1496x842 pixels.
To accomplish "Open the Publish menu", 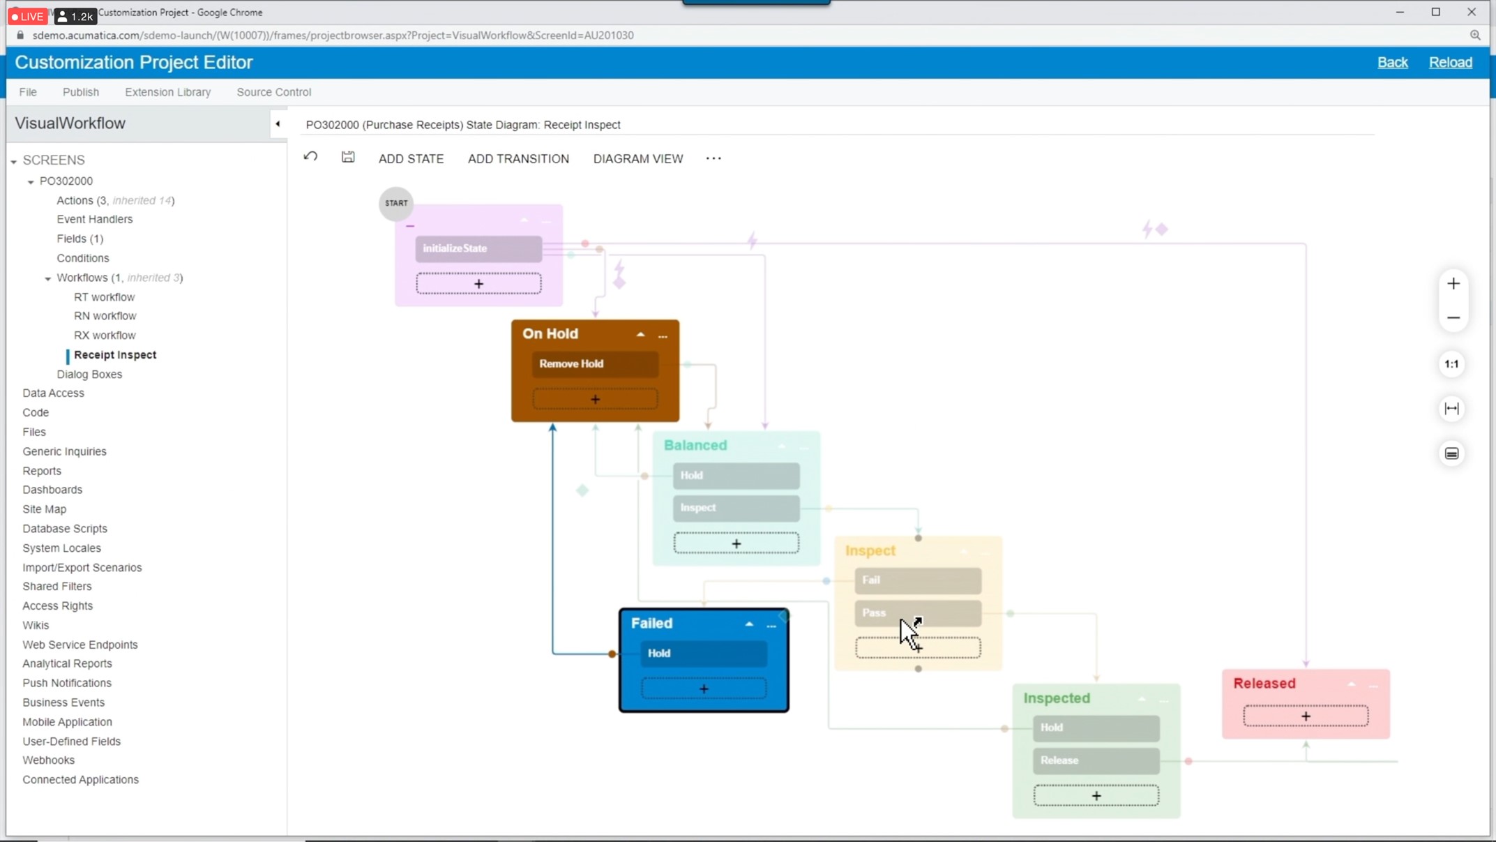I will click(81, 92).
